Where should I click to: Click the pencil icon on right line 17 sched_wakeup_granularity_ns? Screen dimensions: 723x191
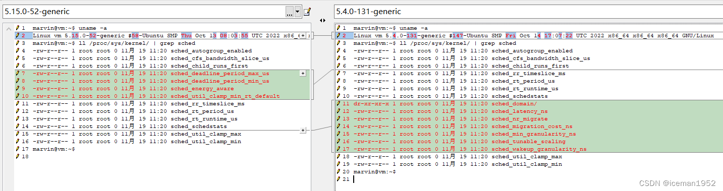pos(339,149)
